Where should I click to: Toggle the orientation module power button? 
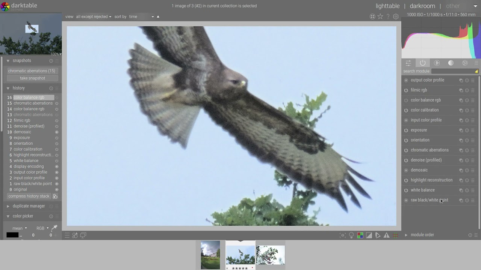(406, 140)
